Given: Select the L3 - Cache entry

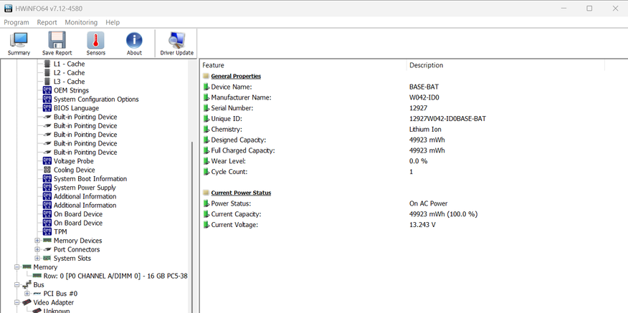Looking at the screenshot, I should coord(69,82).
